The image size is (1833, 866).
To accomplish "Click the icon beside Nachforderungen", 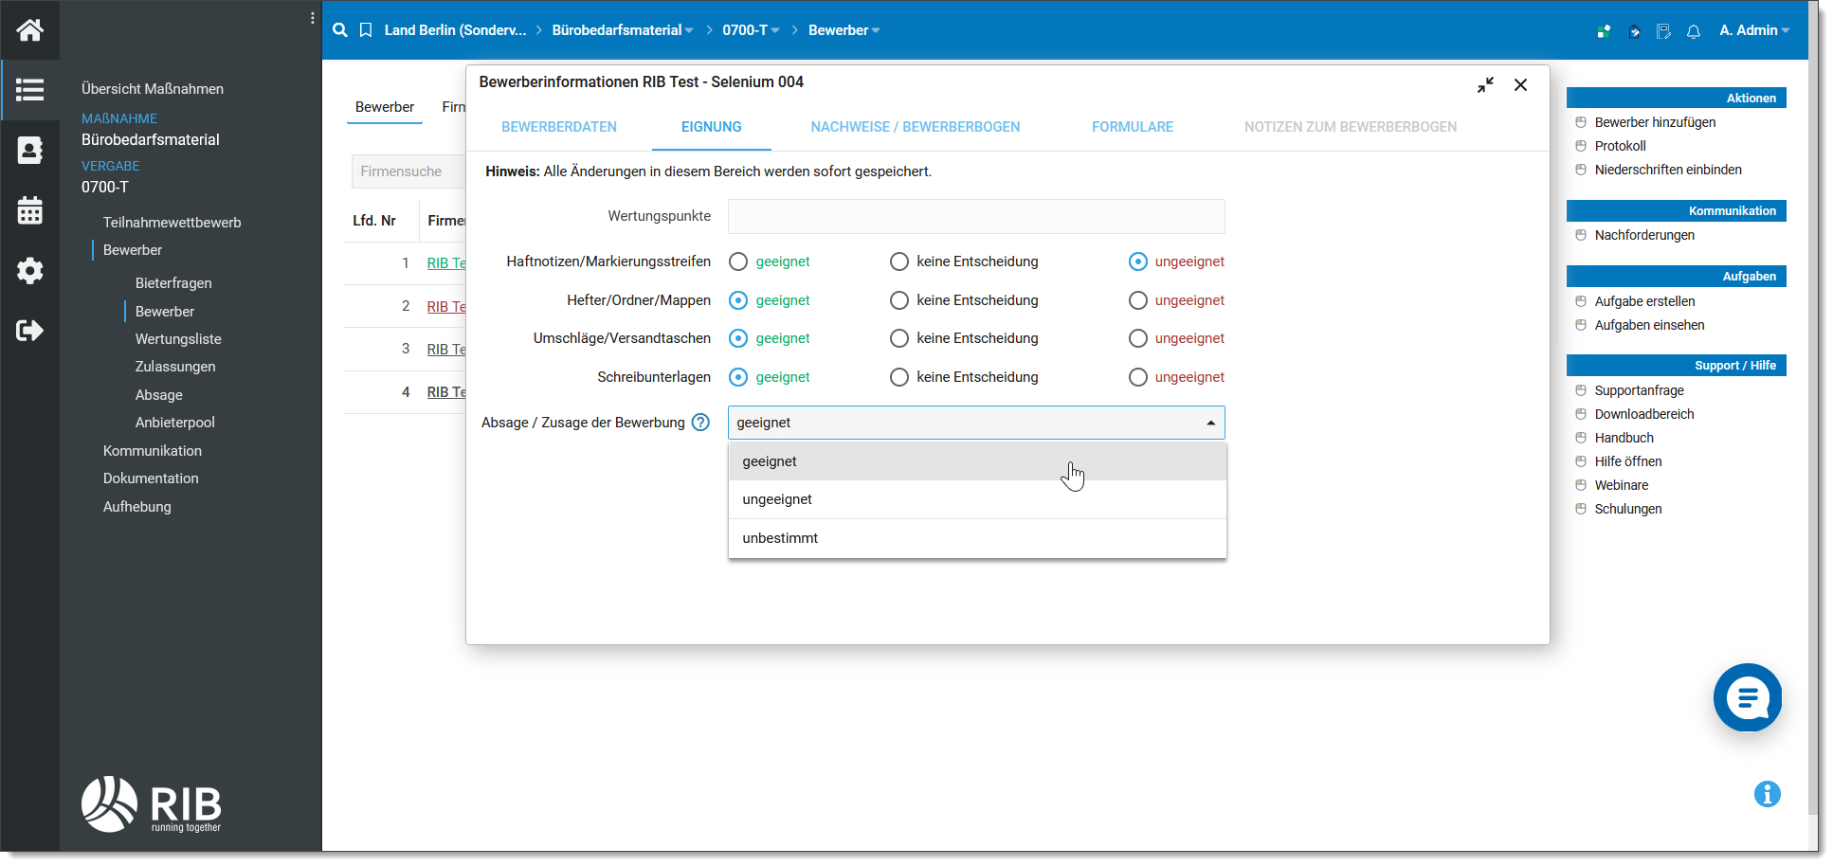I will tap(1581, 235).
